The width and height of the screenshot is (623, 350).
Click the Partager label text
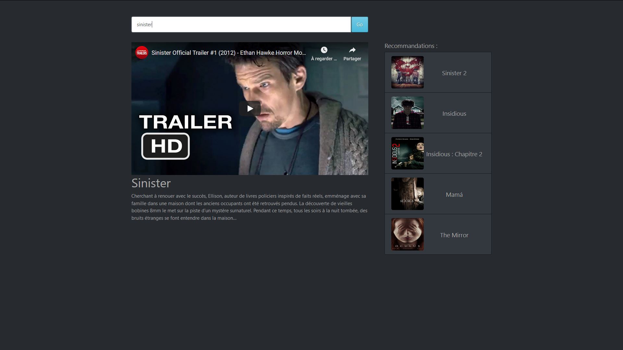click(x=352, y=59)
